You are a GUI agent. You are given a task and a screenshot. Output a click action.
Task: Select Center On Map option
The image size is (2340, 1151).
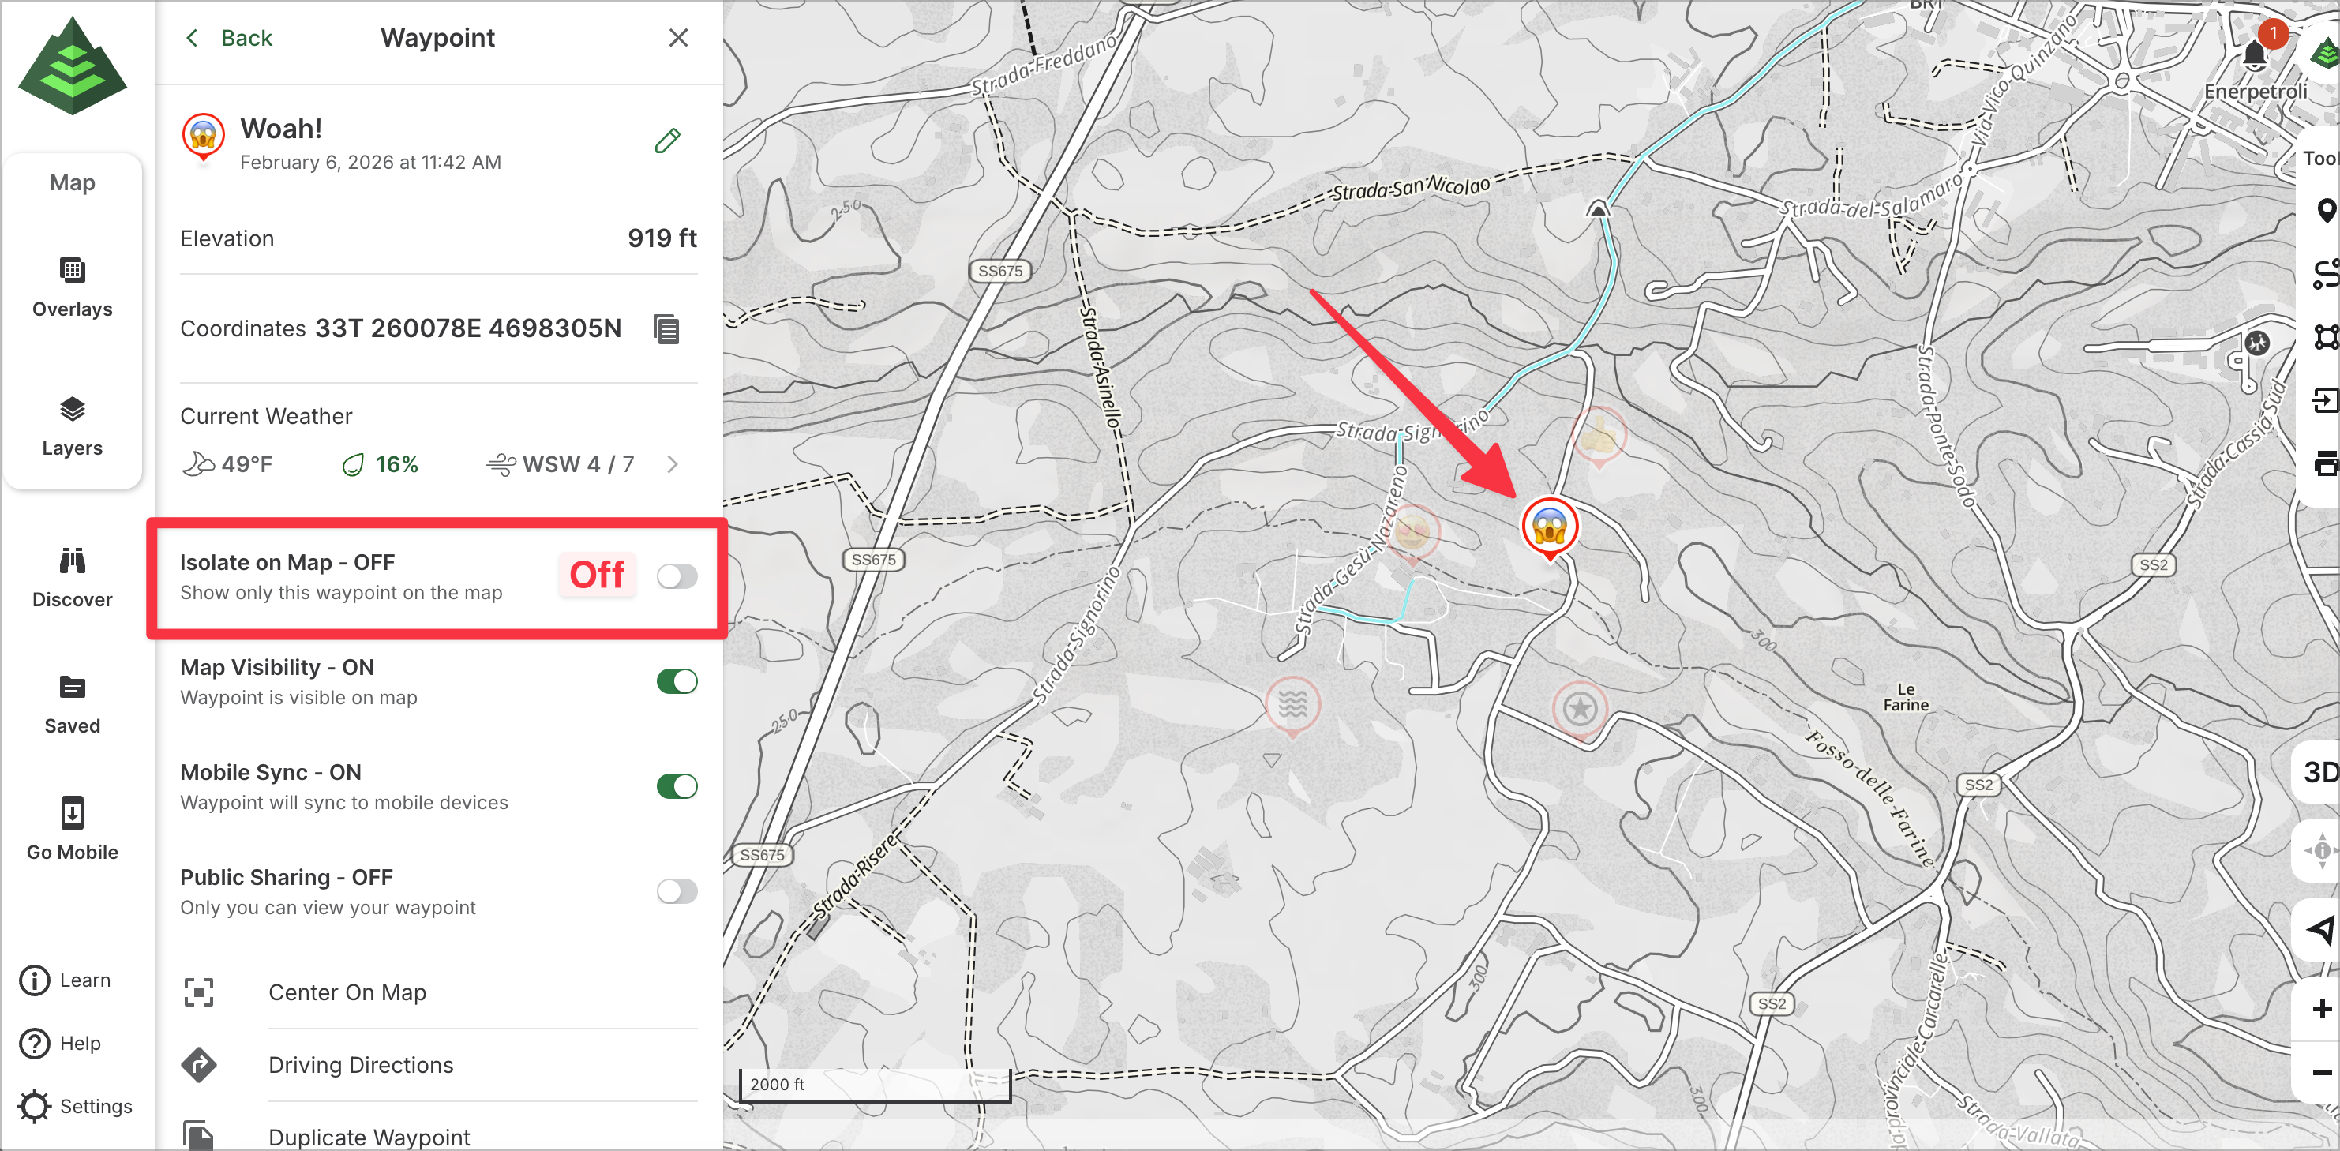point(347,992)
